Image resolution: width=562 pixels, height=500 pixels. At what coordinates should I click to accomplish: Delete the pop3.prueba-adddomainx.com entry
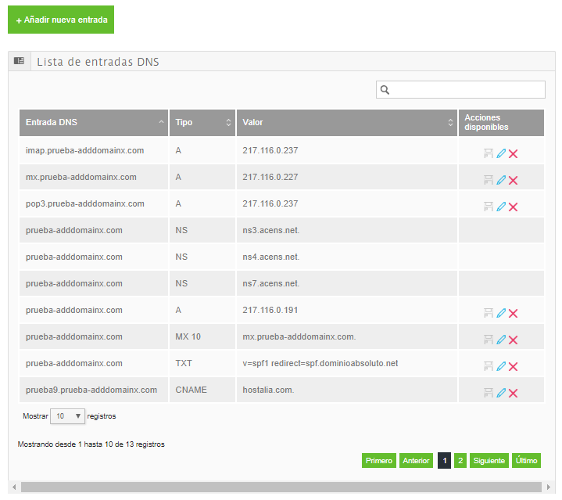tap(514, 207)
